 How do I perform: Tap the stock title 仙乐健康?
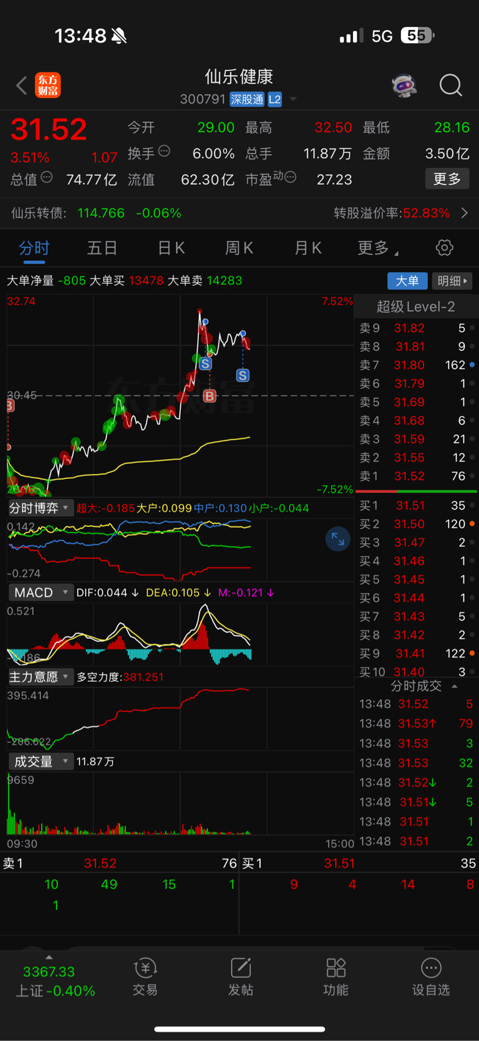point(239,77)
